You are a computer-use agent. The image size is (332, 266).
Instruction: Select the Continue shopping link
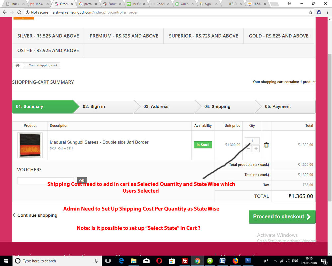click(37, 215)
